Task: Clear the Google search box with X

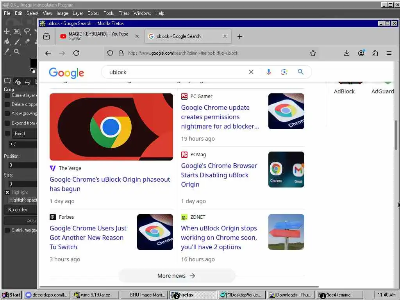Action: 251,72
